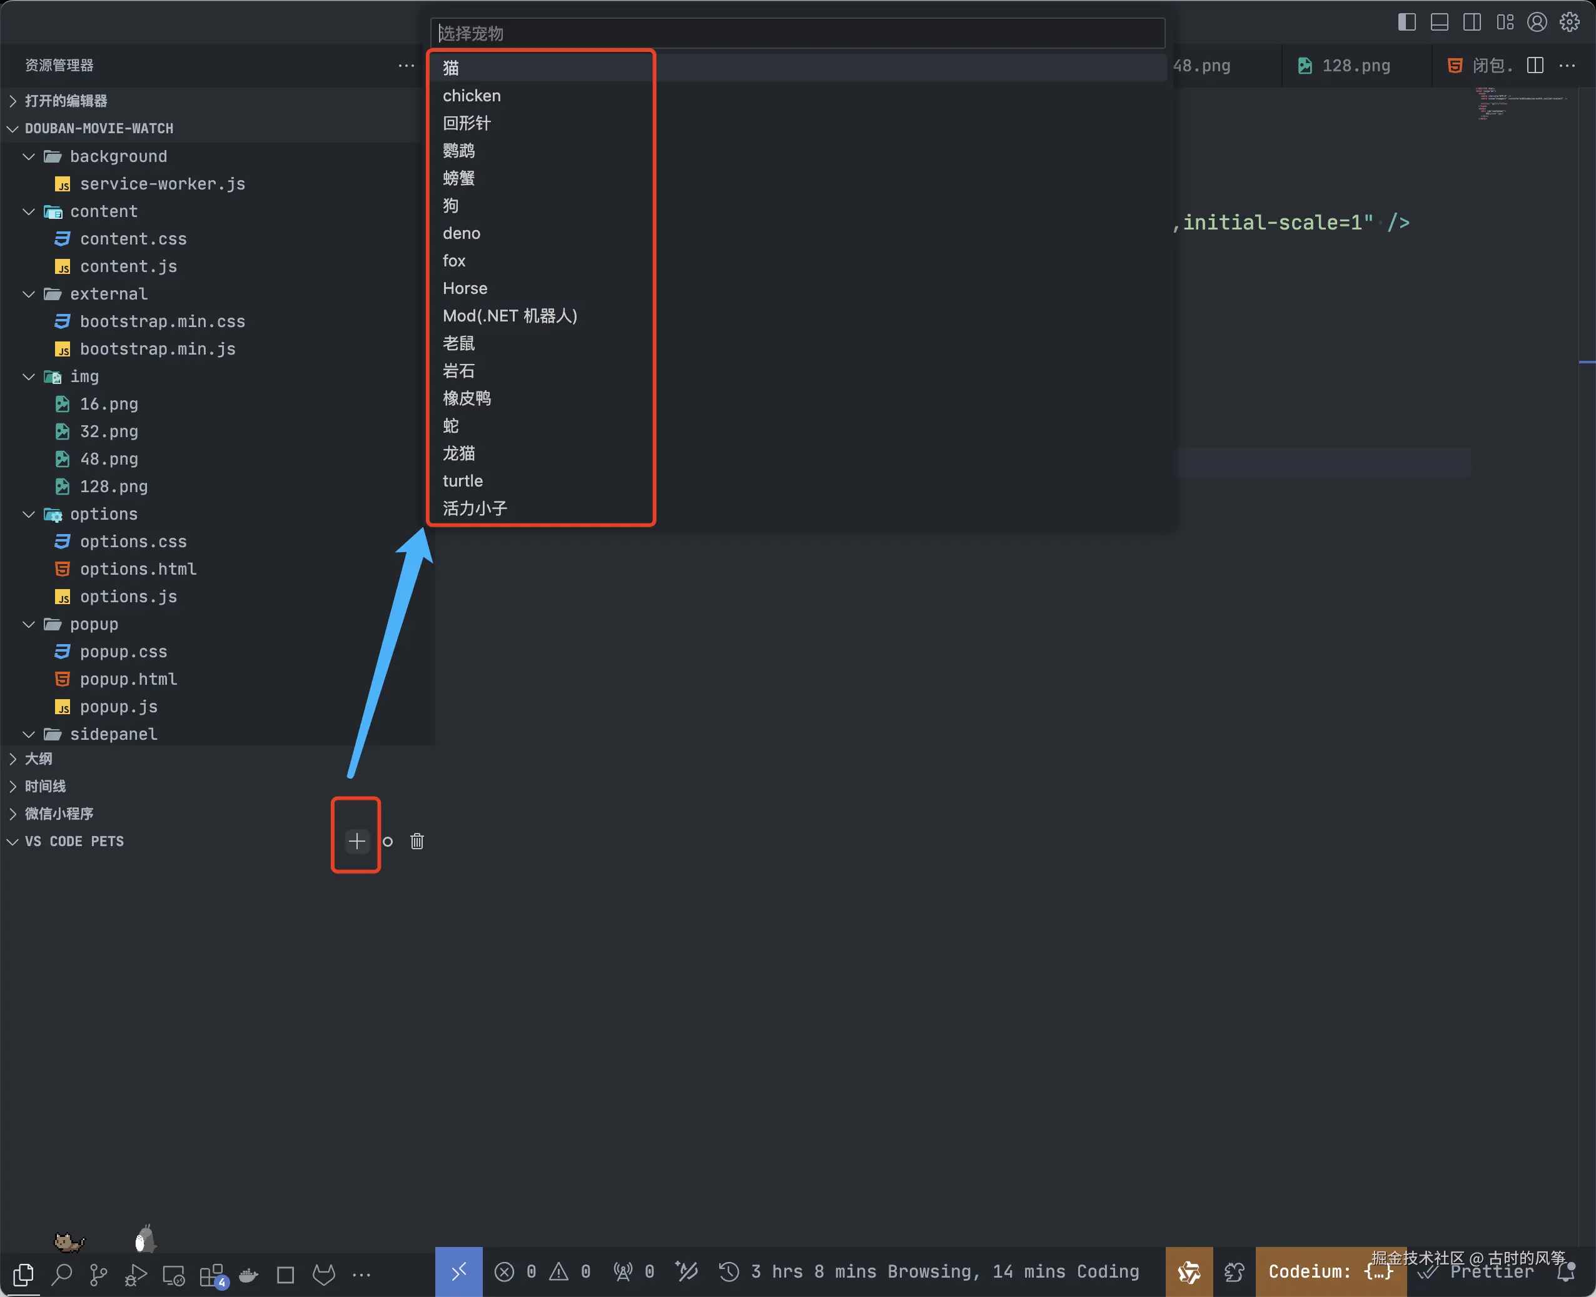Open source control branch icon
The image size is (1596, 1297).
point(99,1273)
